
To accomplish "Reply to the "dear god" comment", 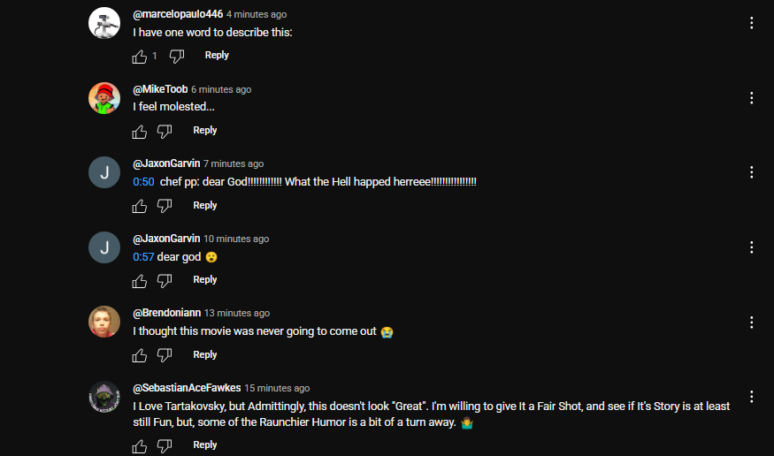I will click(205, 279).
